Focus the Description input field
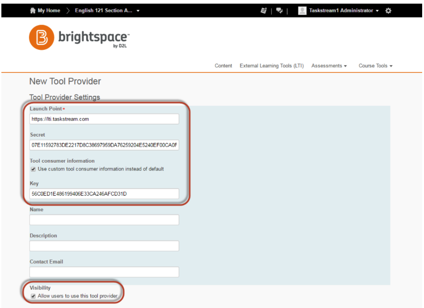 [x=104, y=246]
